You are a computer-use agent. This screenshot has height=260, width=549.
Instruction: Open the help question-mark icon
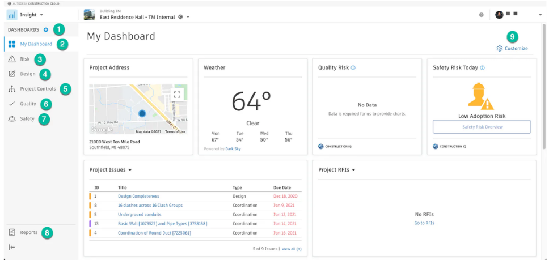pos(482,15)
